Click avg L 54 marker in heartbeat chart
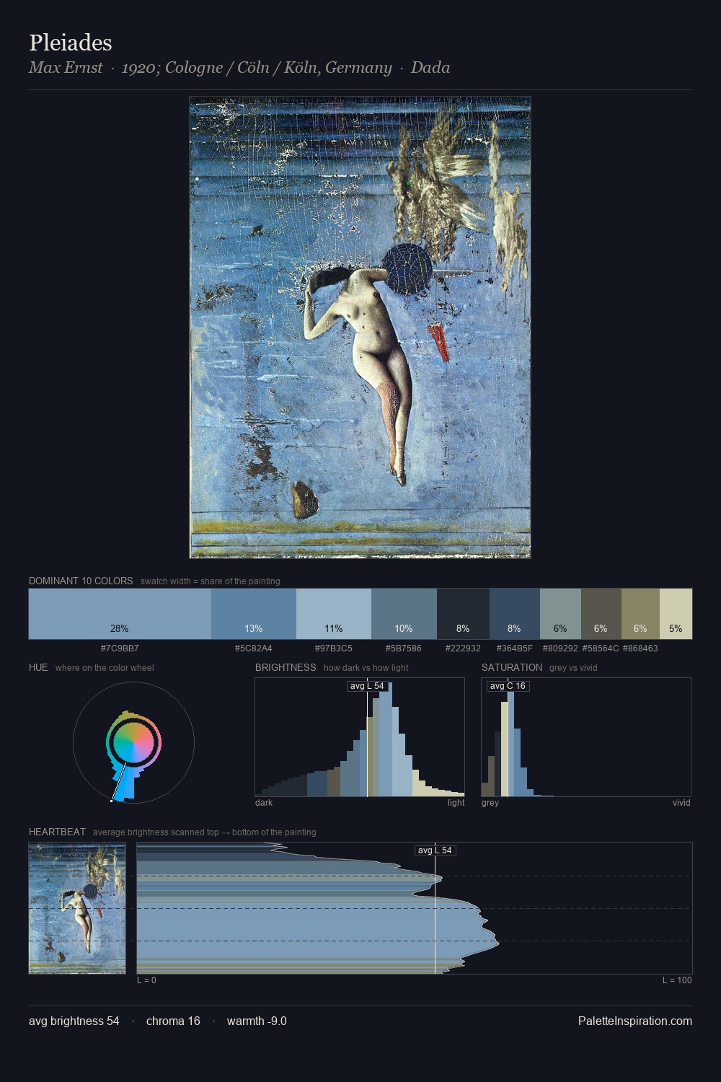721x1082 pixels. [435, 850]
